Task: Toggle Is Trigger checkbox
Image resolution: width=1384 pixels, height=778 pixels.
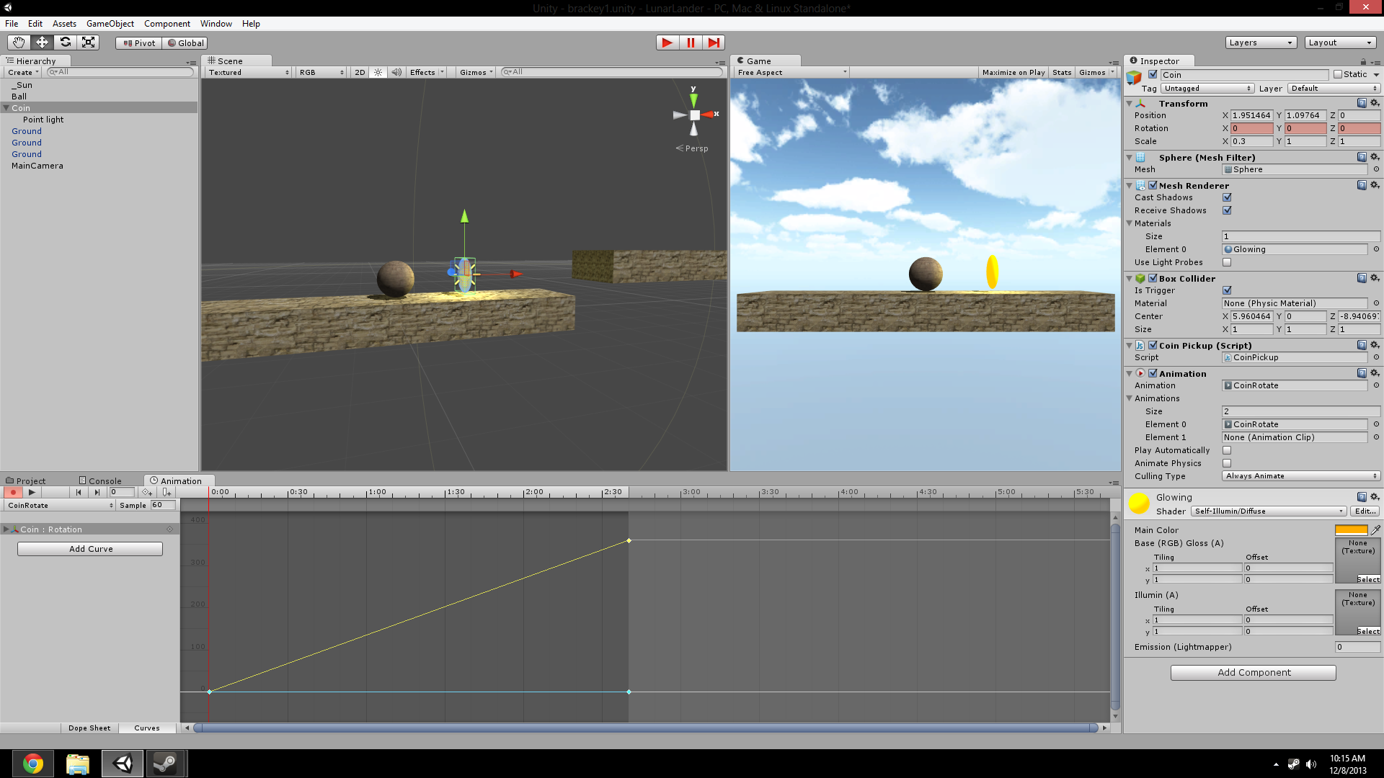Action: pyautogui.click(x=1227, y=290)
